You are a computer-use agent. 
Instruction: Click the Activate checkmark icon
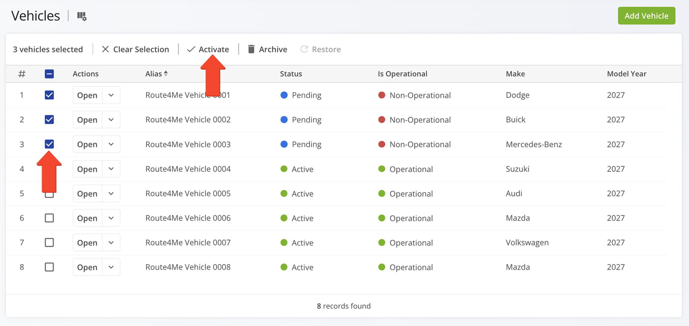coord(191,49)
